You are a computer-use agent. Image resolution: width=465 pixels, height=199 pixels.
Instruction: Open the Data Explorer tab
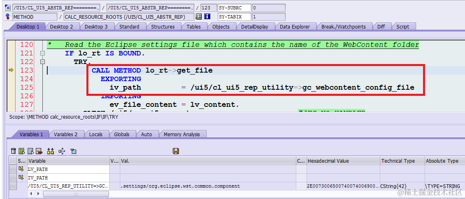[x=295, y=27]
